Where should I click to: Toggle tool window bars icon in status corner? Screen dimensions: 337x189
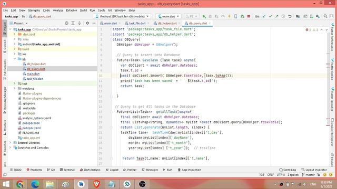[x=5, y=175]
